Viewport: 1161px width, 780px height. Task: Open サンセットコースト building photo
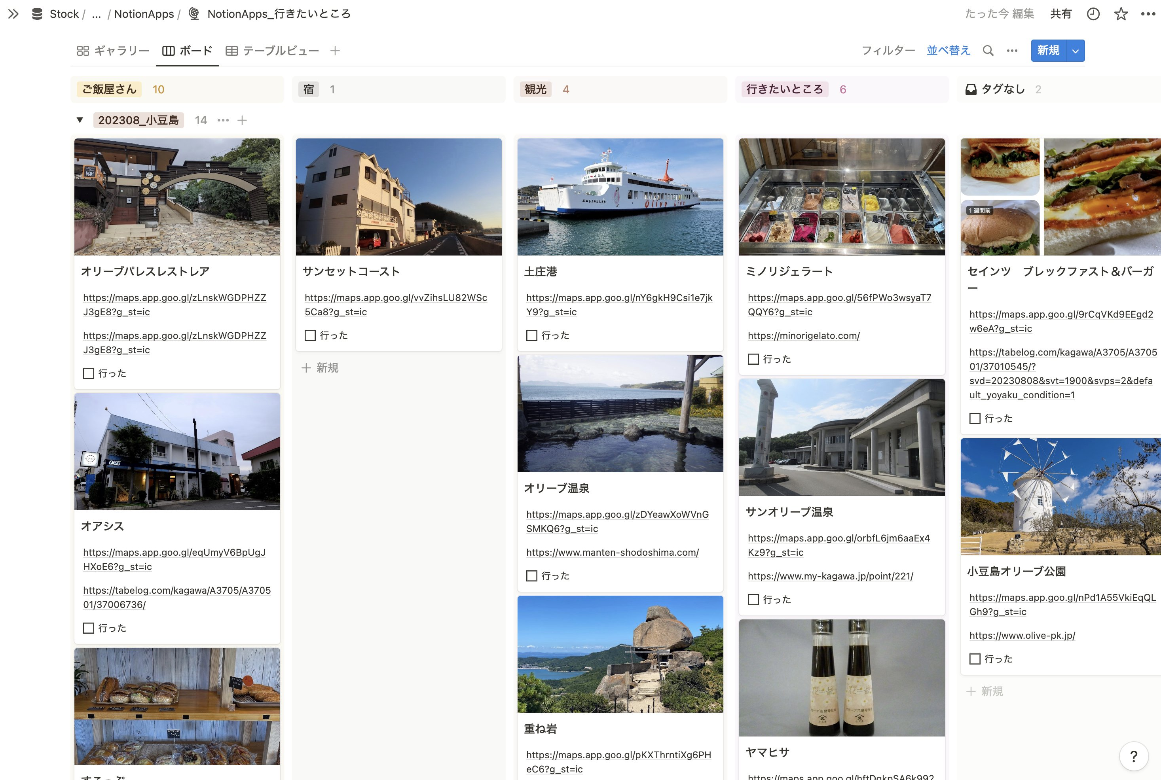pyautogui.click(x=398, y=197)
